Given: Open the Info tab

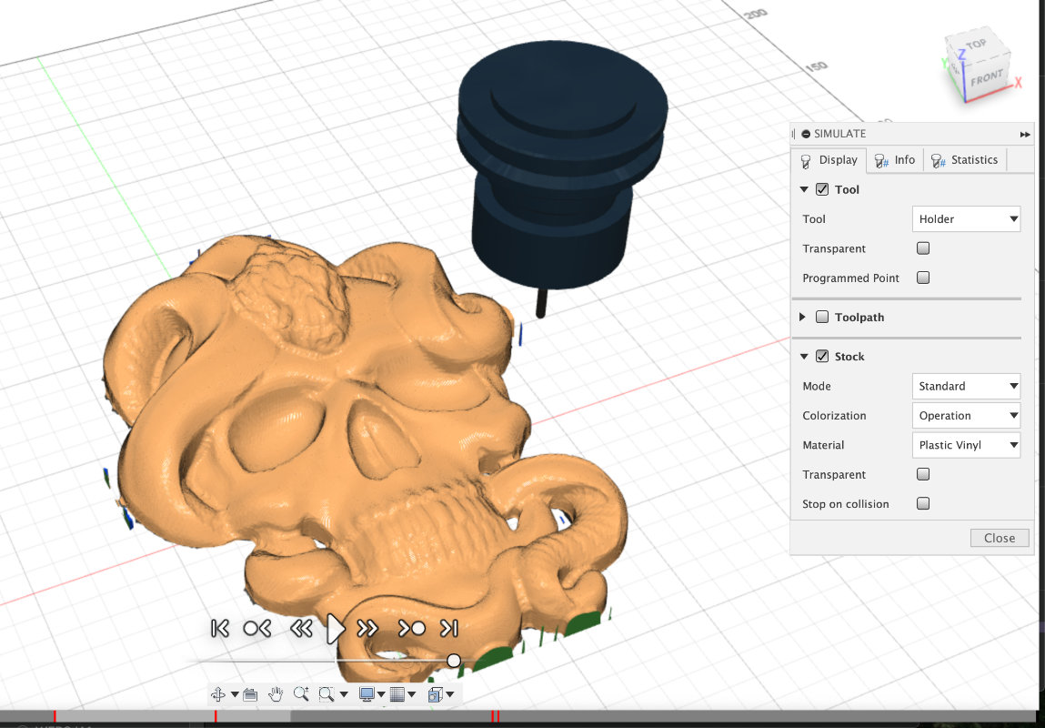Looking at the screenshot, I should (x=894, y=160).
